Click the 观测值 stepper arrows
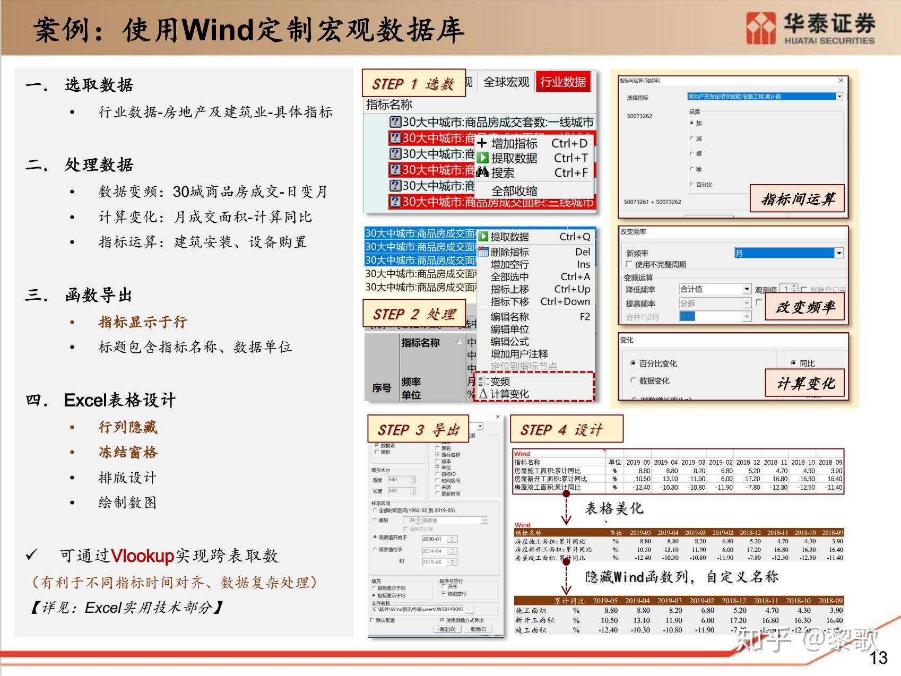The image size is (901, 676). [x=794, y=289]
